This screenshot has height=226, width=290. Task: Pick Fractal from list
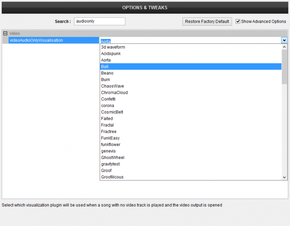(x=191, y=125)
